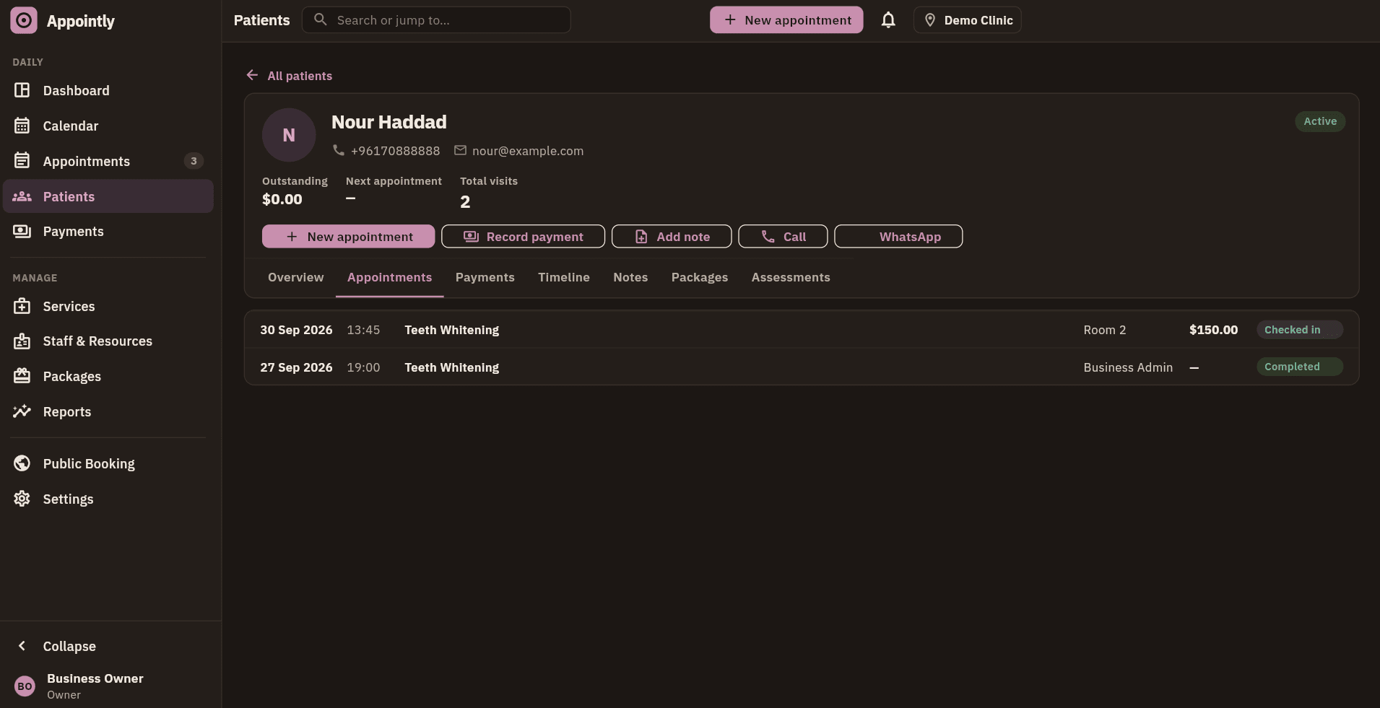
Task: Open the Assessments tab
Action: click(791, 277)
